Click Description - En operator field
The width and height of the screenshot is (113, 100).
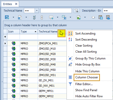click(x=108, y=11)
